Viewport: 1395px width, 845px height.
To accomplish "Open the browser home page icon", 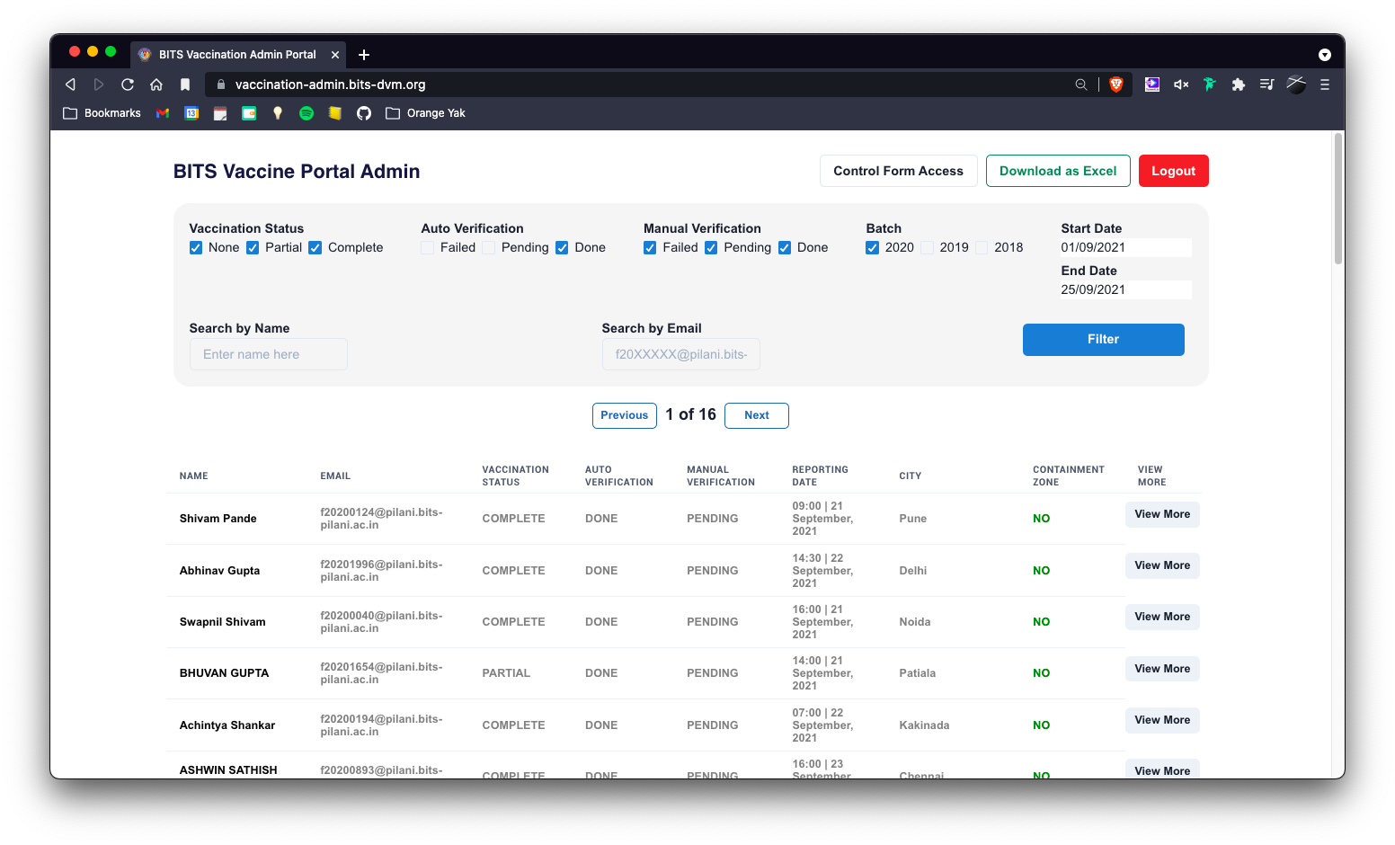I will point(156,84).
